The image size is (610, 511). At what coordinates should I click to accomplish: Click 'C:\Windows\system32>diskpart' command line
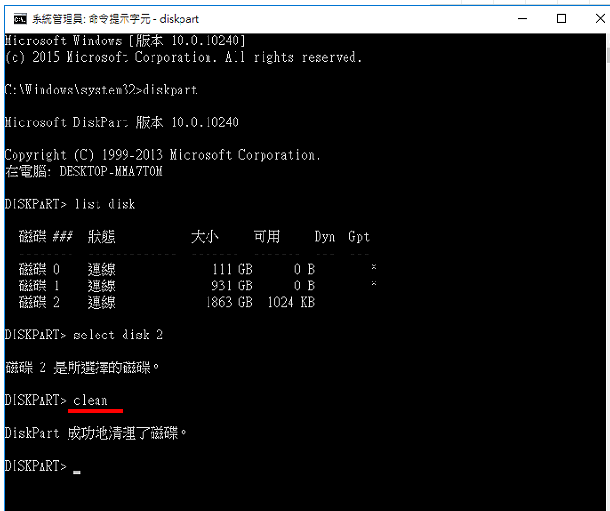[101, 91]
